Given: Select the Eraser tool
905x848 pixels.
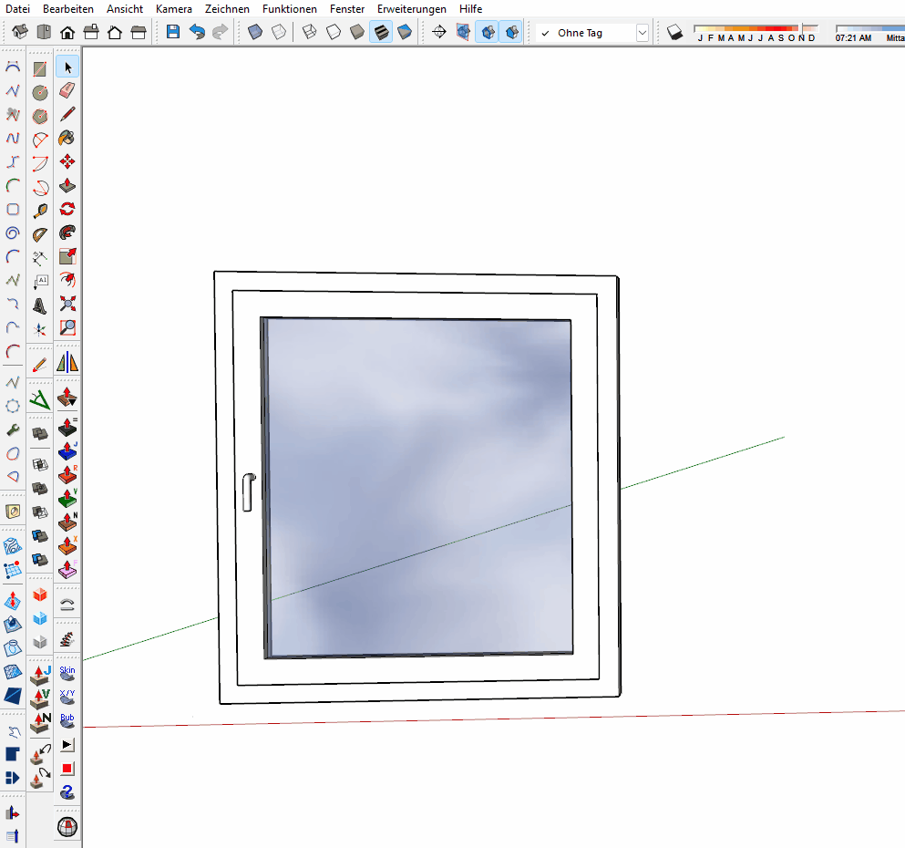Looking at the screenshot, I should pos(67,90).
